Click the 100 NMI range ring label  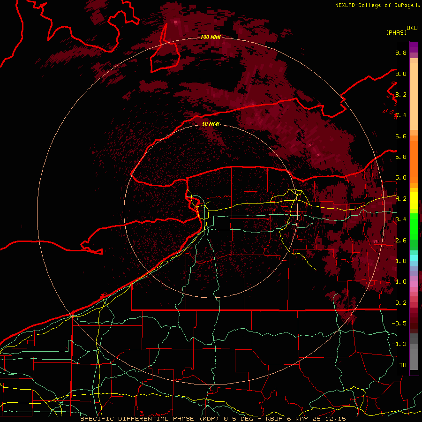tap(211, 37)
